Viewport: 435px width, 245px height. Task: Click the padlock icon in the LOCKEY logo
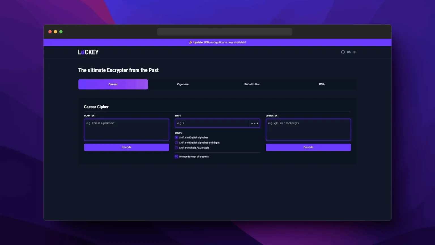[82, 52]
